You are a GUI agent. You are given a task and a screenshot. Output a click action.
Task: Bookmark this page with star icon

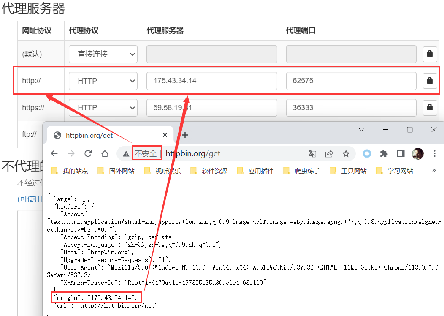click(346, 154)
